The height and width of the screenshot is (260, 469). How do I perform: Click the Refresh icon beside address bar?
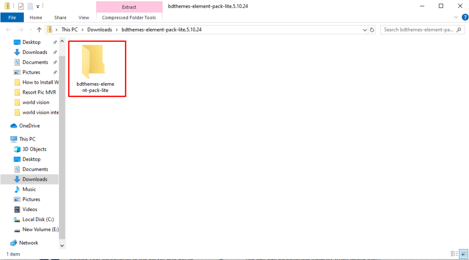pyautogui.click(x=372, y=30)
